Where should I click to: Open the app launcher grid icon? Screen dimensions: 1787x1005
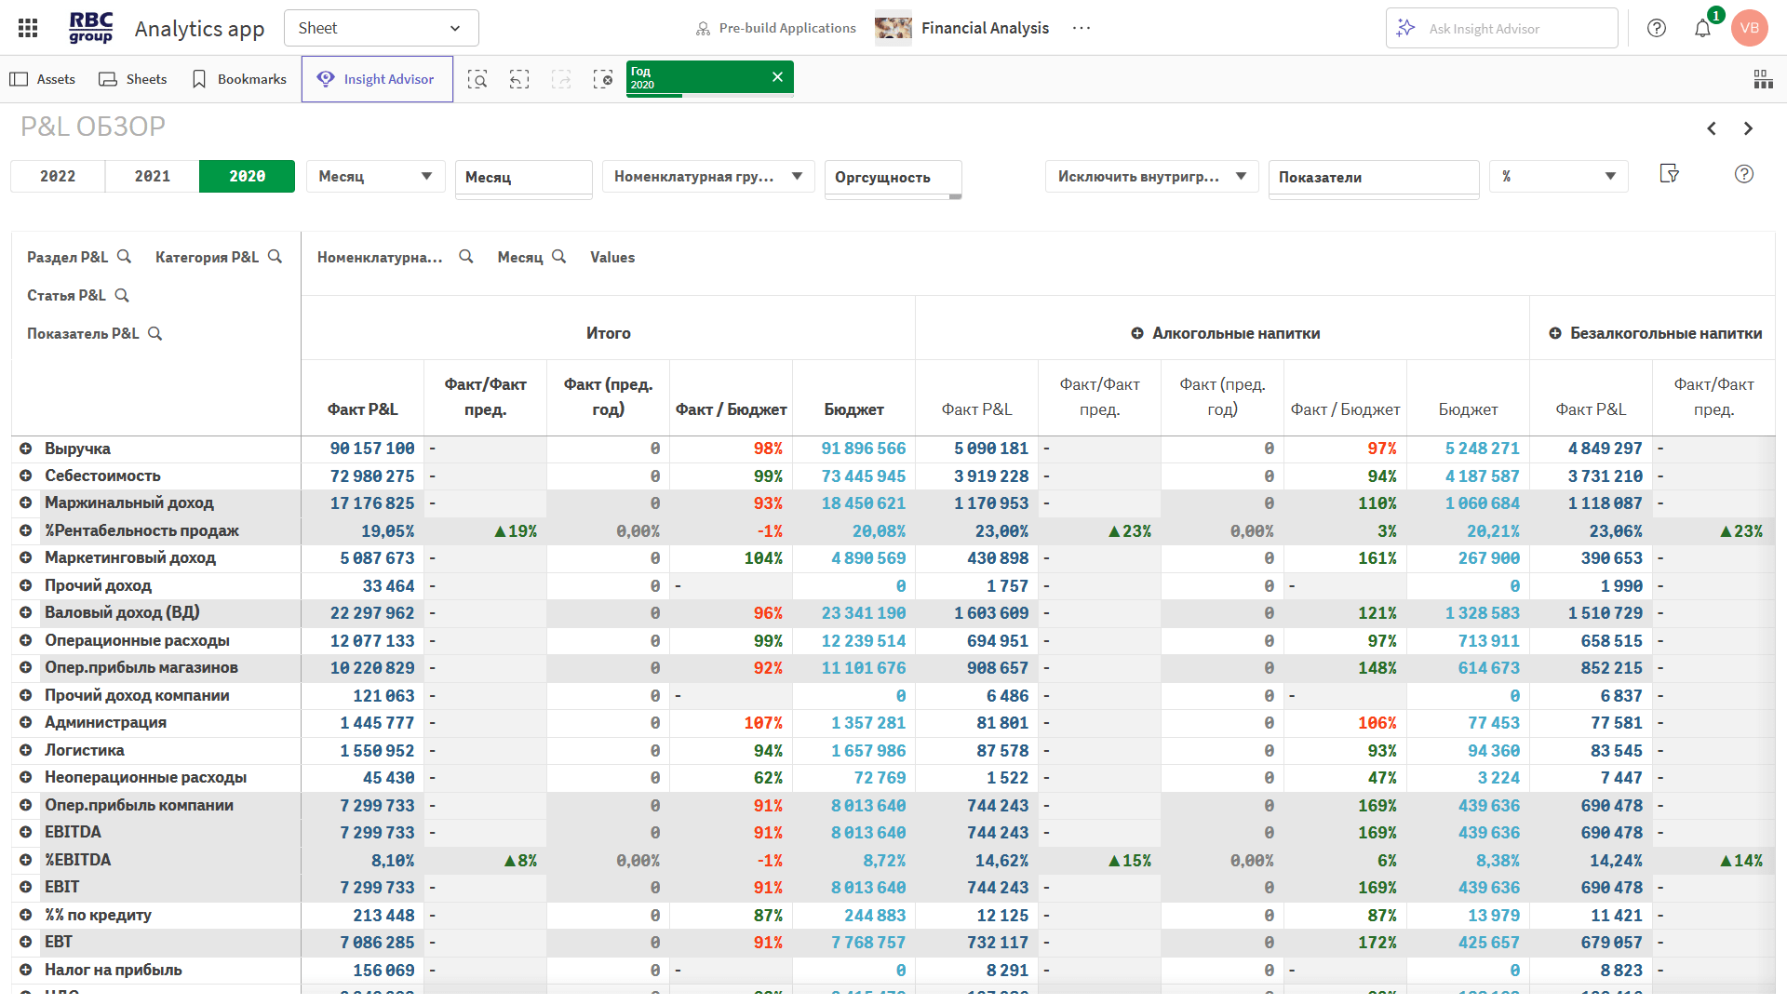tap(28, 28)
